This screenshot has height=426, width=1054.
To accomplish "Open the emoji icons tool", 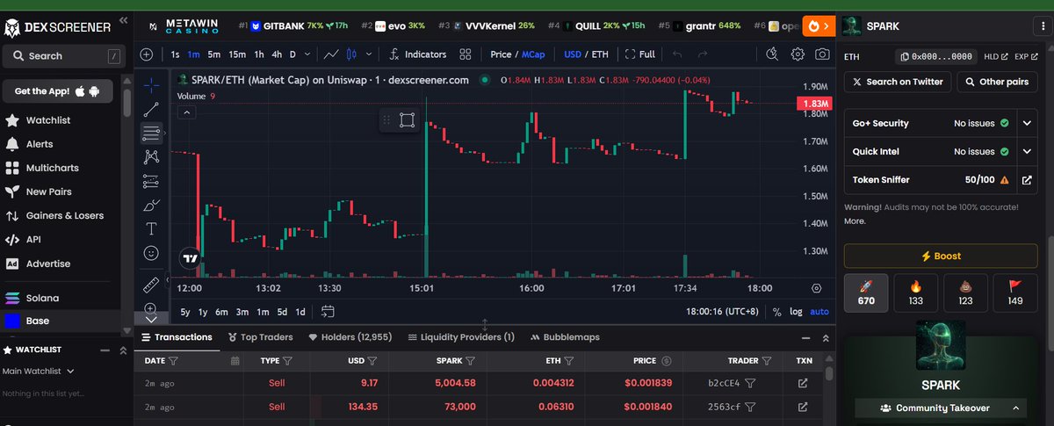I will (x=151, y=253).
